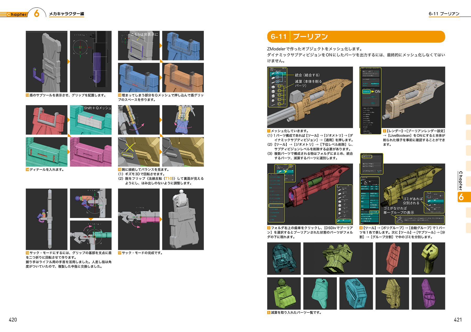Click the up arrow beside リスト表示

pos(372,186)
